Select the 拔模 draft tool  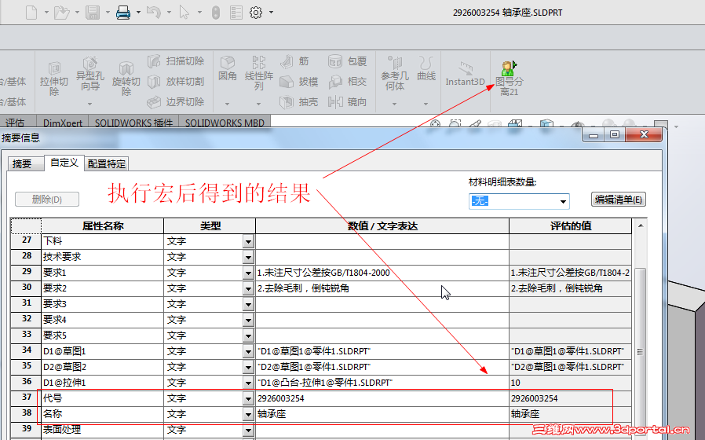(x=299, y=82)
